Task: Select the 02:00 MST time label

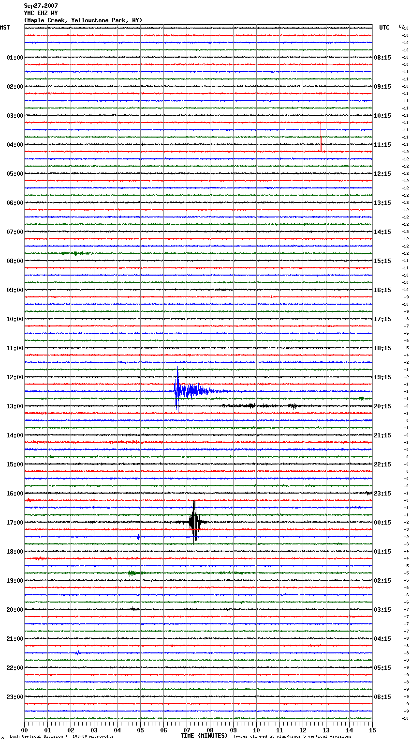Action: point(15,87)
